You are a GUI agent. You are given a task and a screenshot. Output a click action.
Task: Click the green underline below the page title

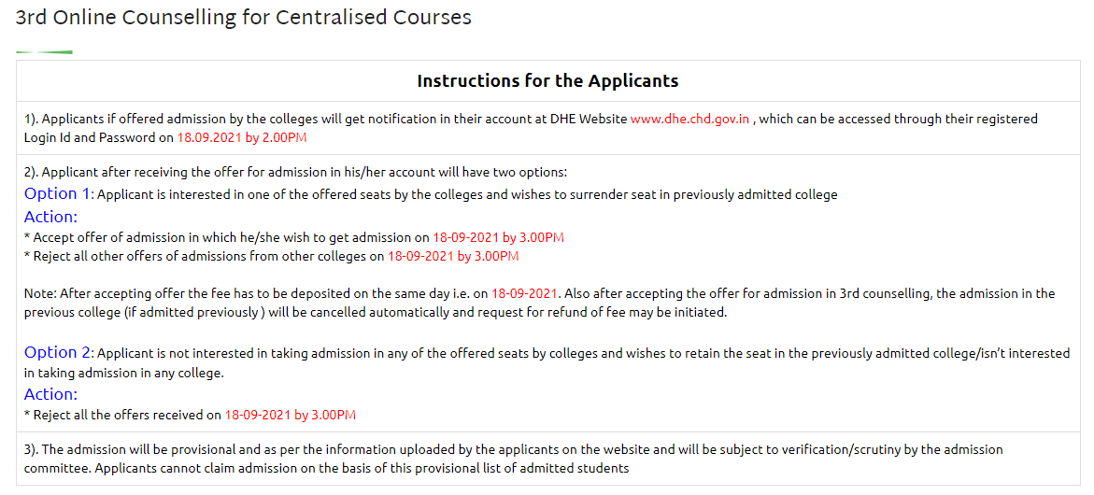click(44, 52)
